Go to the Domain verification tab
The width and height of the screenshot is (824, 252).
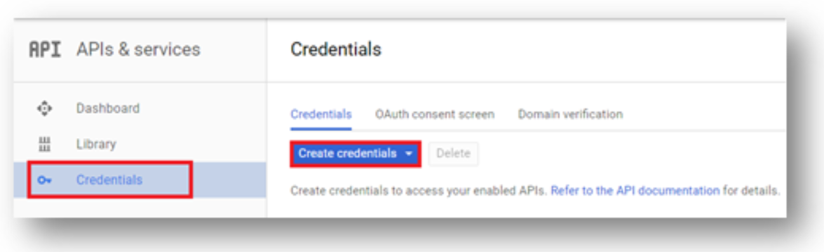coord(570,115)
